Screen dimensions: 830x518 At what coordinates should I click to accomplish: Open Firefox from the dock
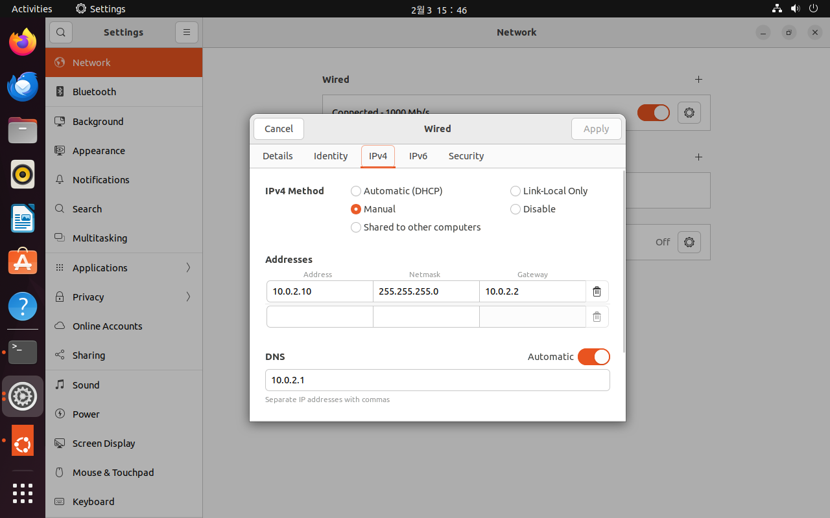23,43
